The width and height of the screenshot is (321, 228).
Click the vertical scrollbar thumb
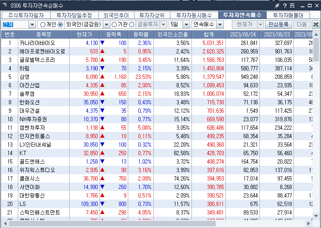click(x=316, y=50)
